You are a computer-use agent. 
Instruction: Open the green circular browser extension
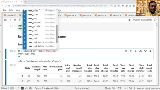(123, 6)
